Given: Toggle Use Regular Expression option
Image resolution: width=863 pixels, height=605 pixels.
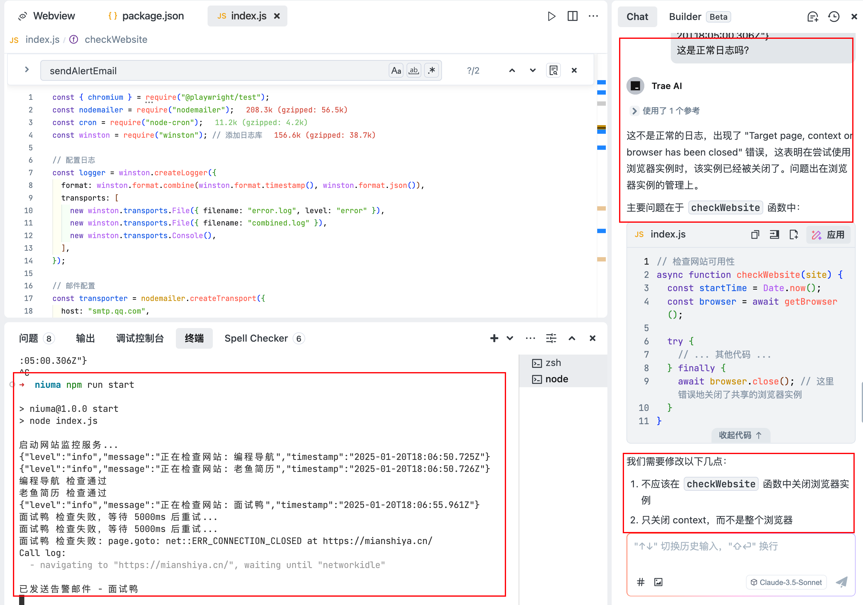Looking at the screenshot, I should coord(431,70).
